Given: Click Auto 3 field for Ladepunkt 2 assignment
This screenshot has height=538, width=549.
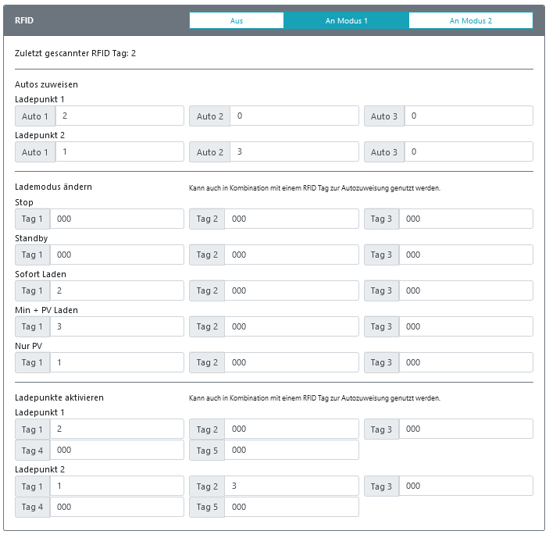Looking at the screenshot, I should pyautogui.click(x=469, y=152).
